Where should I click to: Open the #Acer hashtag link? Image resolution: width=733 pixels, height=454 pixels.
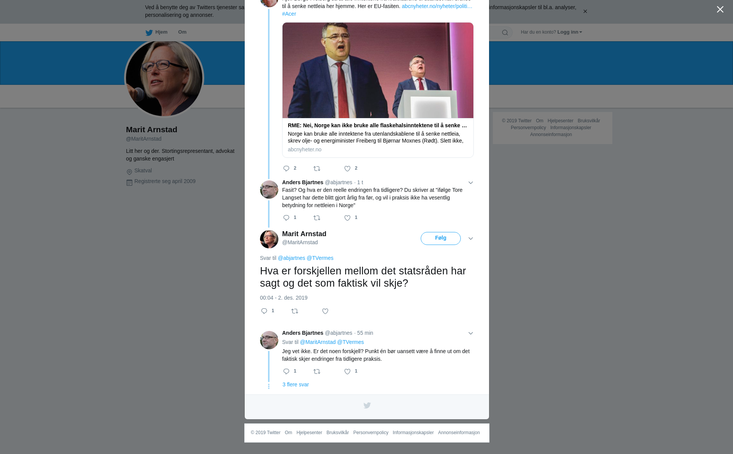pyautogui.click(x=289, y=14)
